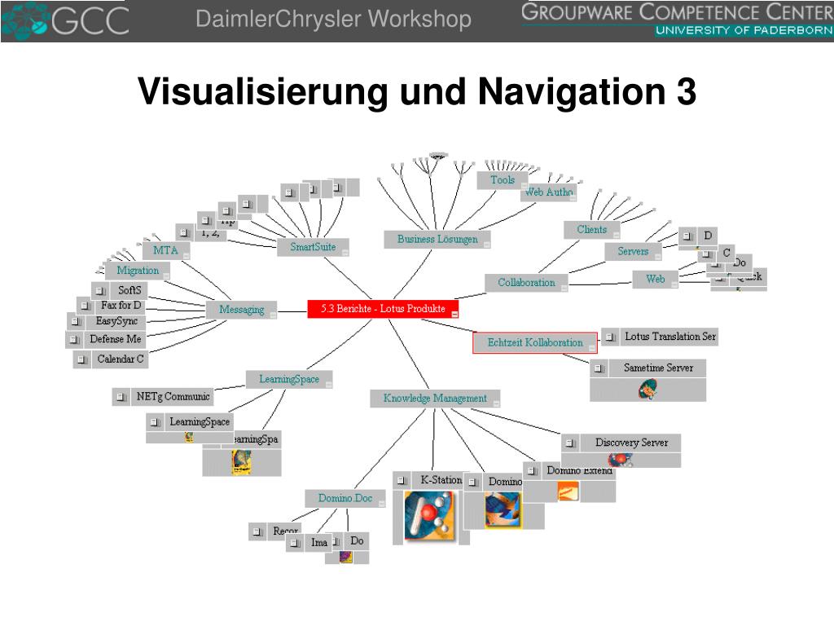Open the Knowledge Management node
834x626 pixels.
pos(435,398)
